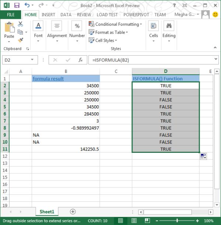
Task: Click the Copy icon
Action: tap(20, 32)
